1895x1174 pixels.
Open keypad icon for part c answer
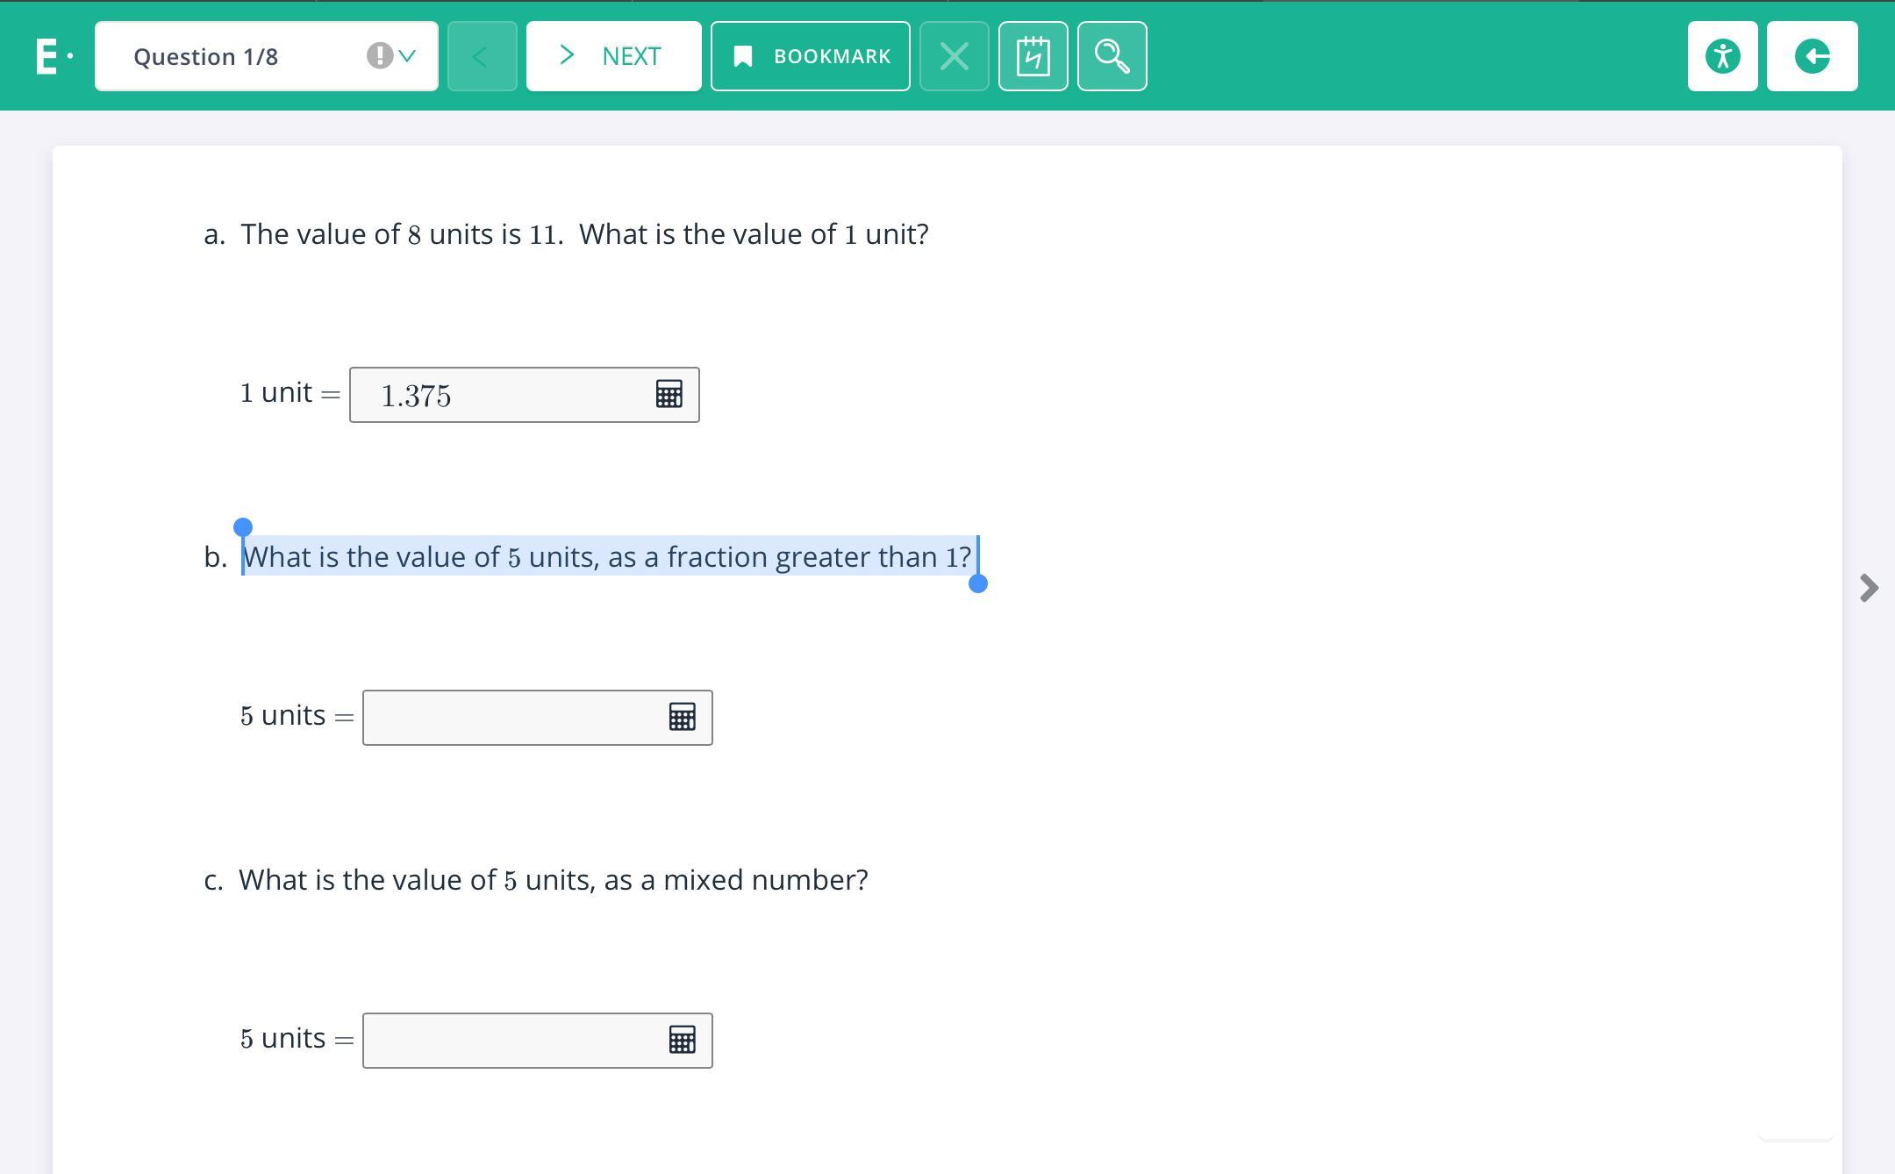point(682,1040)
